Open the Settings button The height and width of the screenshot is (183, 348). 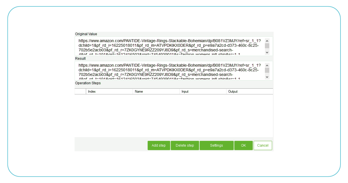(x=217, y=145)
